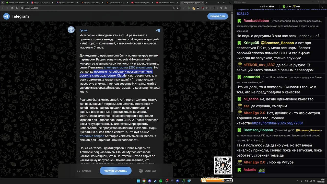Open Chrome three-dot menu

230,8
